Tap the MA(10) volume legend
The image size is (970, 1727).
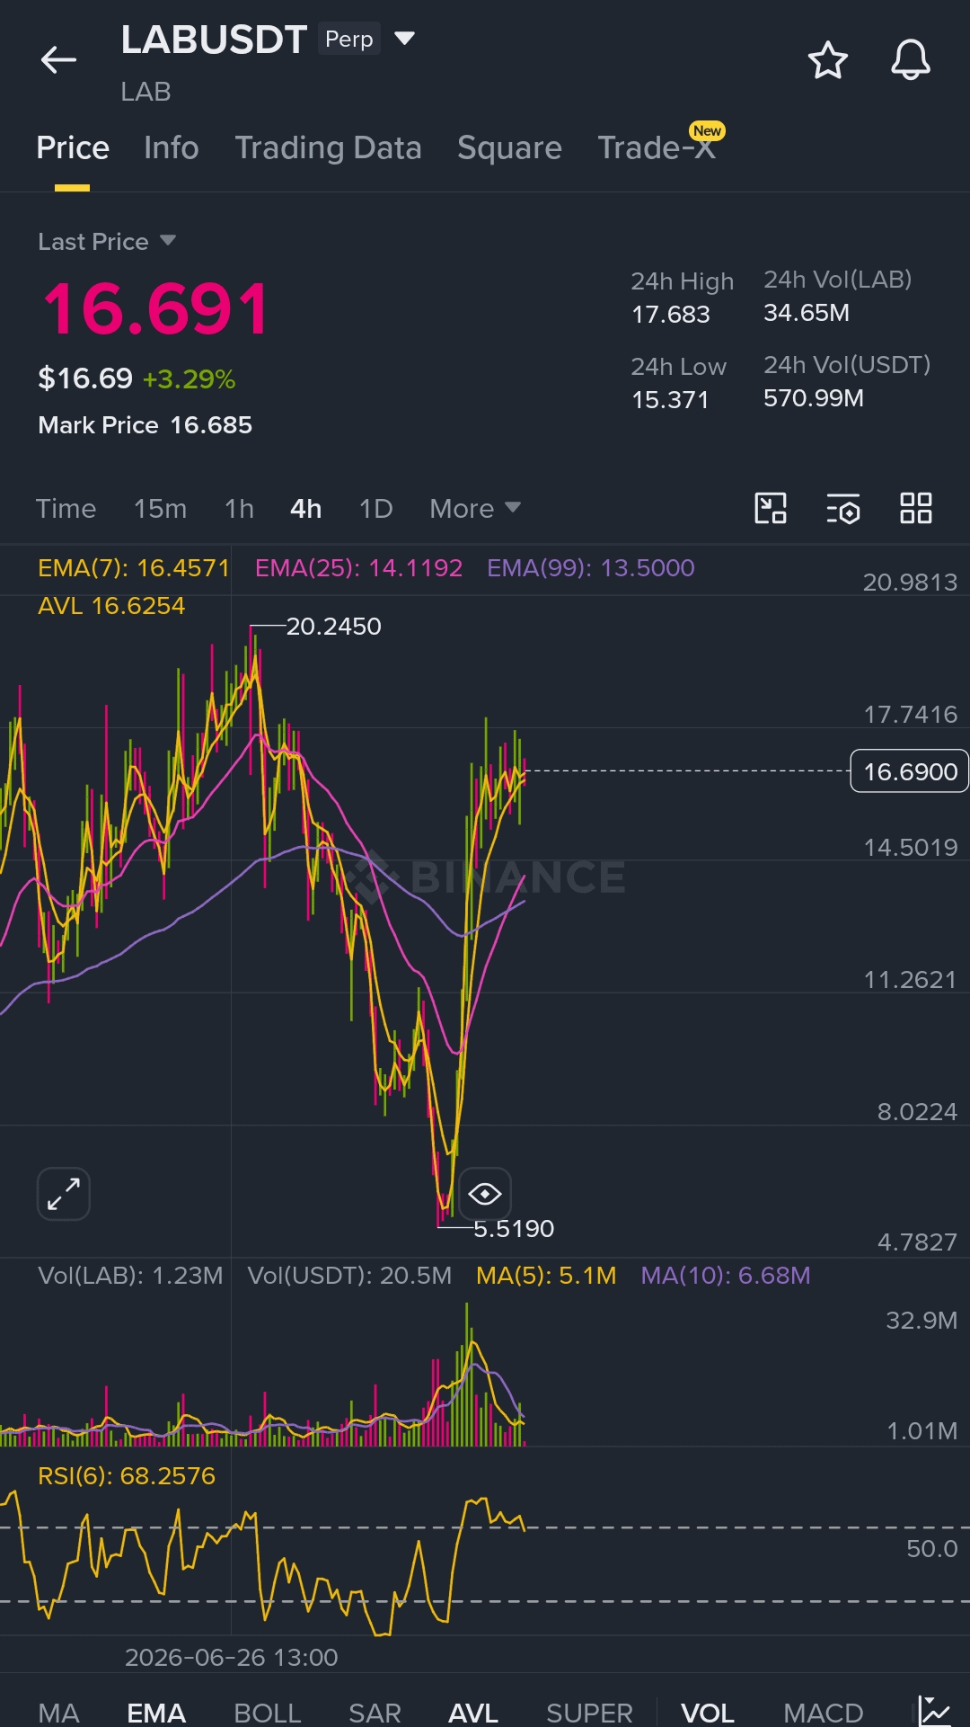click(x=726, y=1275)
